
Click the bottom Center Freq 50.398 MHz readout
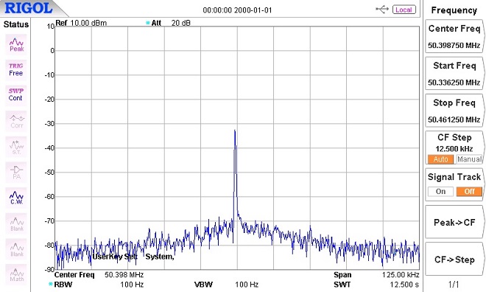coord(99,274)
